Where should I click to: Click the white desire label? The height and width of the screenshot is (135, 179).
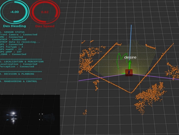pos(130,57)
